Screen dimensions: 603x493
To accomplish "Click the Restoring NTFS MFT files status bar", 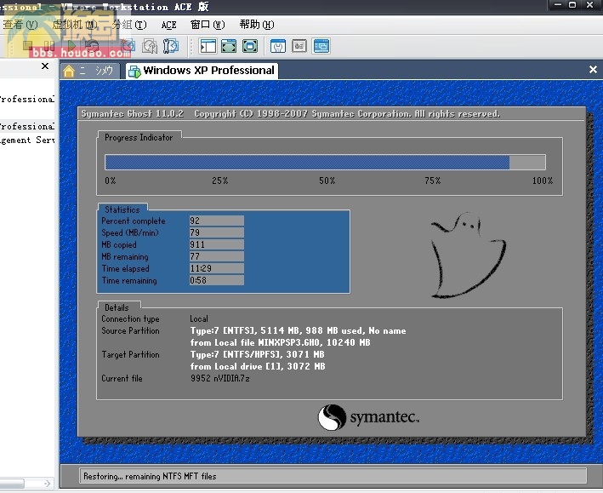I will pos(333,476).
